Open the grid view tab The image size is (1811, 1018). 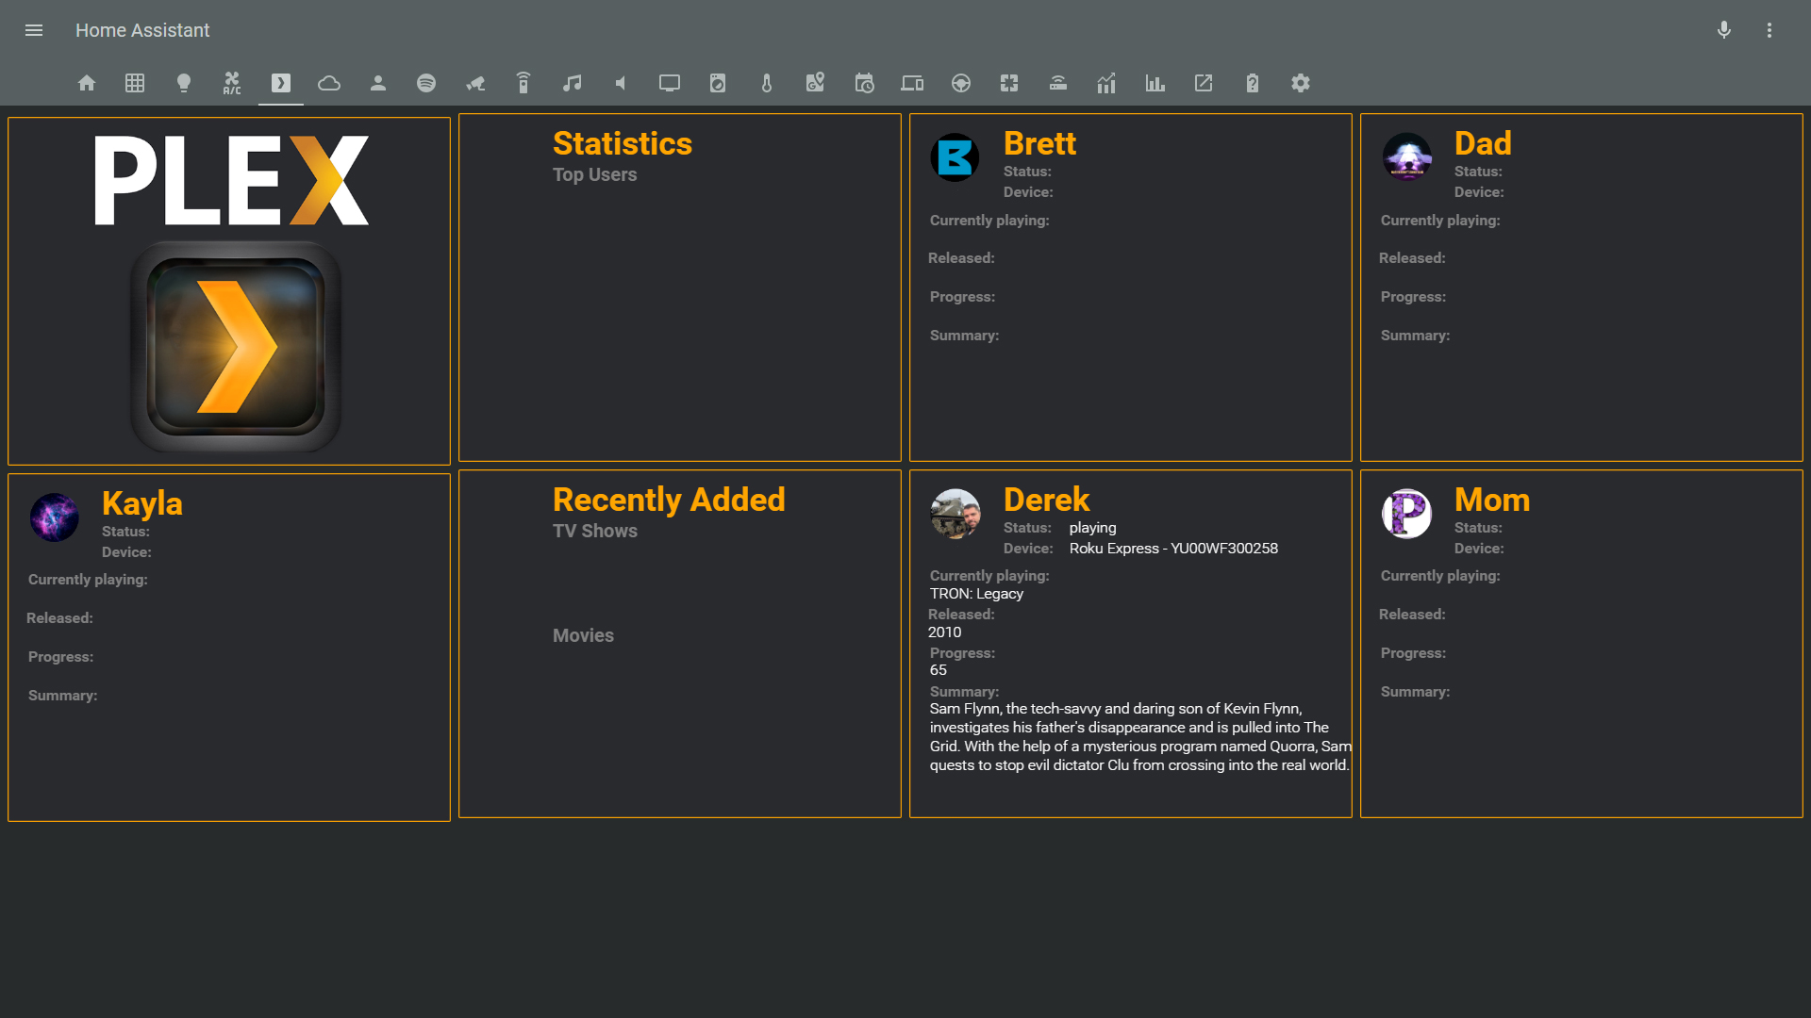[135, 83]
